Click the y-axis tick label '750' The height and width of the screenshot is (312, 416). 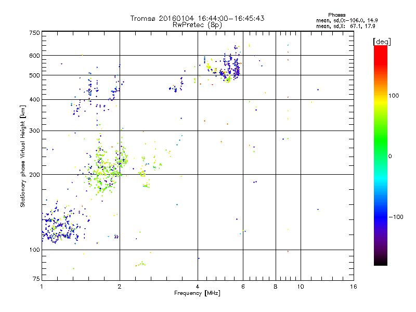pyautogui.click(x=34, y=33)
